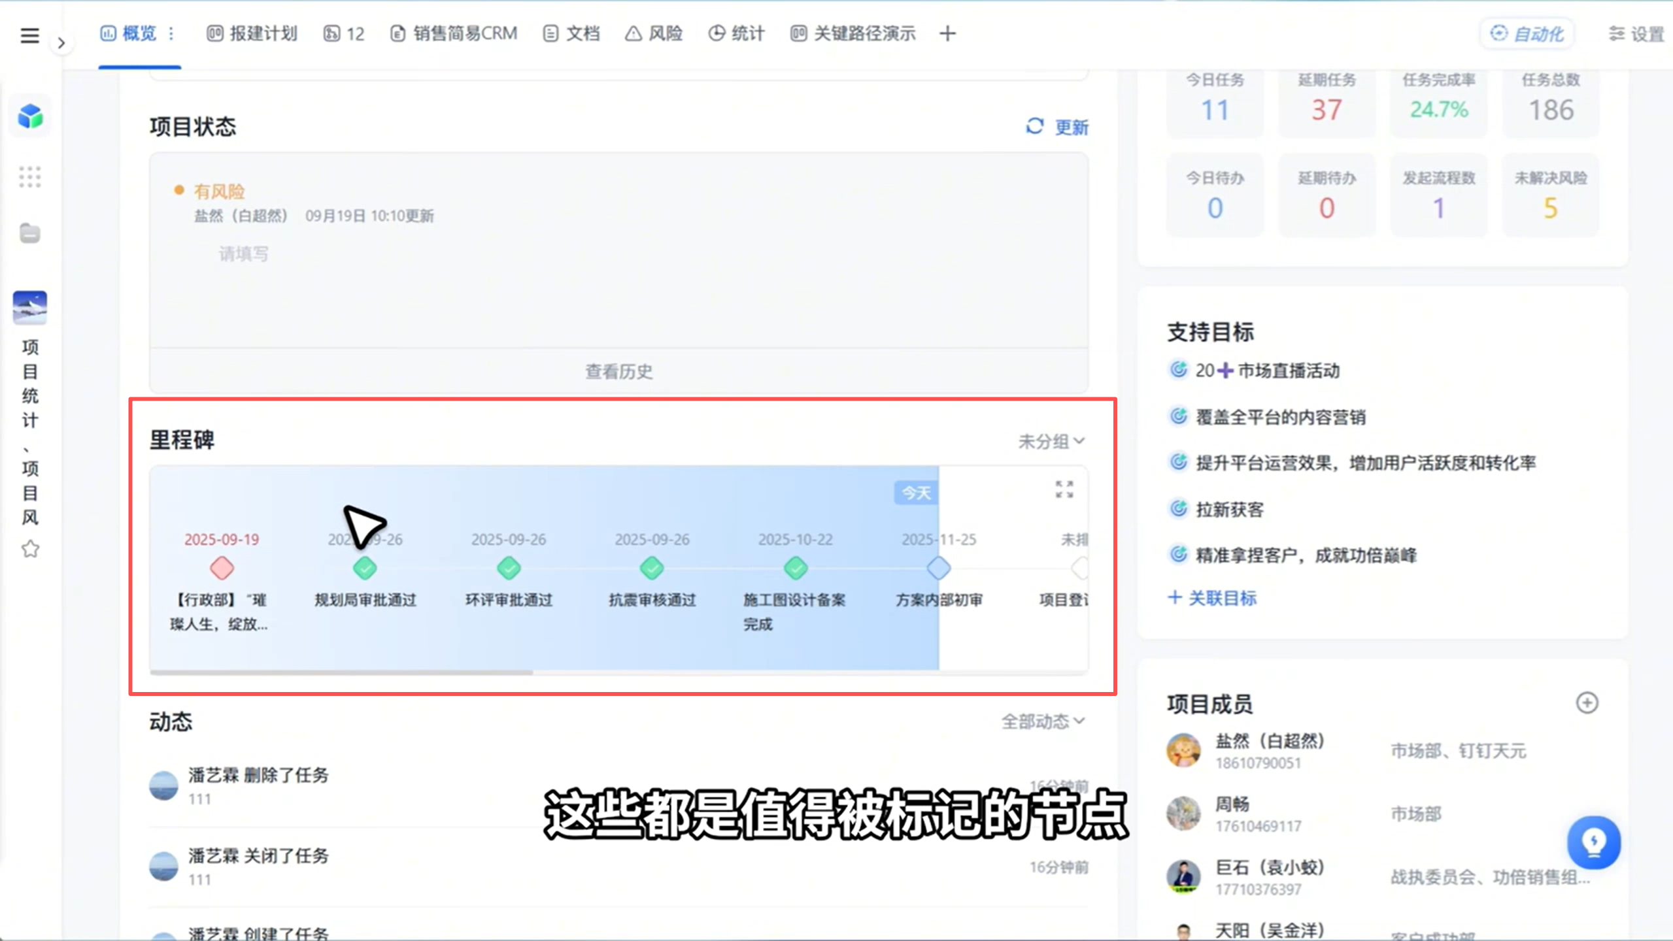Select the 环评审批通过 milestone marker
1673x941 pixels.
pos(509,568)
